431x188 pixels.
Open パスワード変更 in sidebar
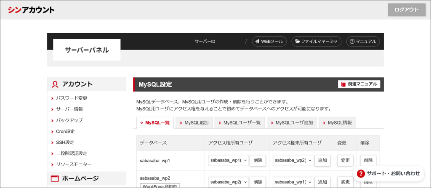tap(72, 98)
